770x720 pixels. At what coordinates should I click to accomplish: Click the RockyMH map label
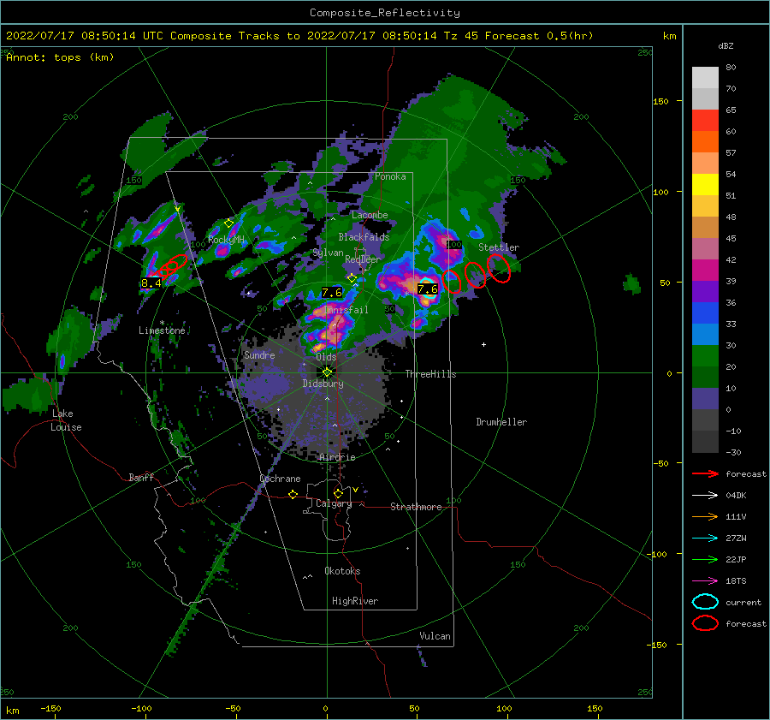point(226,240)
